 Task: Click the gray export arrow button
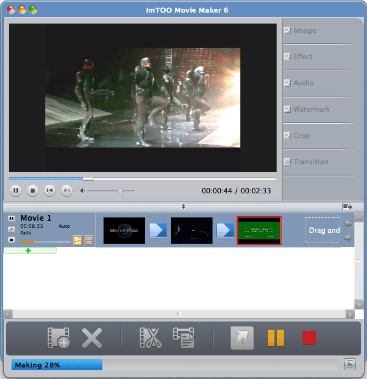pyautogui.click(x=242, y=338)
